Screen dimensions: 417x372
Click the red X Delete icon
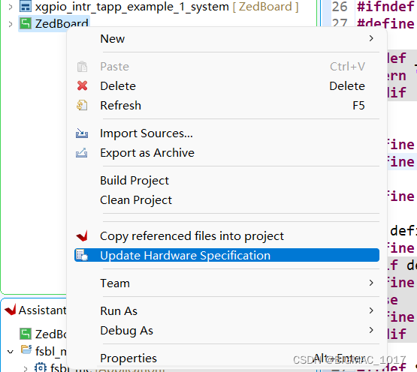[x=82, y=85]
